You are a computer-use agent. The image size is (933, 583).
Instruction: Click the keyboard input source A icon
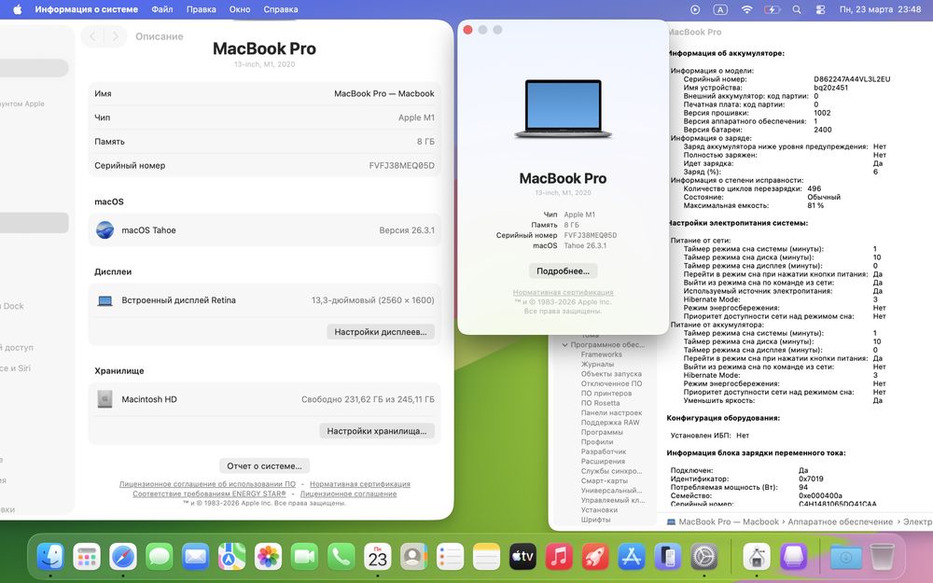(x=720, y=9)
